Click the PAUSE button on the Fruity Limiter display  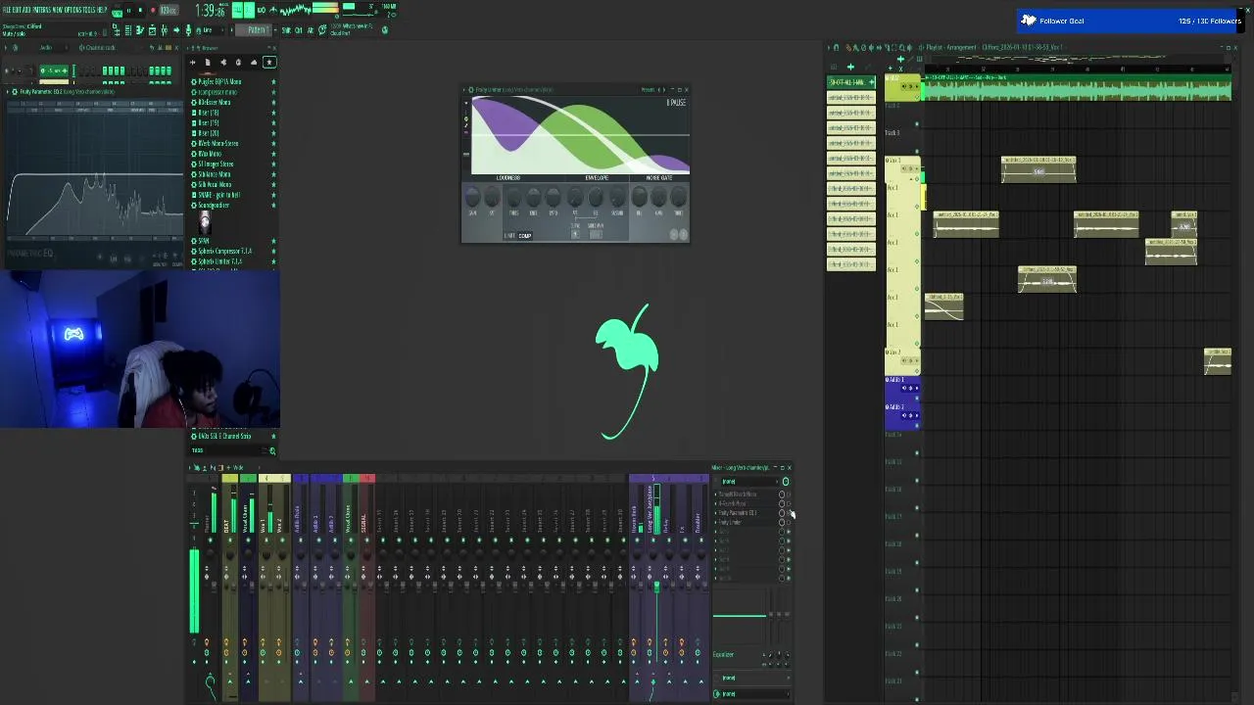676,103
